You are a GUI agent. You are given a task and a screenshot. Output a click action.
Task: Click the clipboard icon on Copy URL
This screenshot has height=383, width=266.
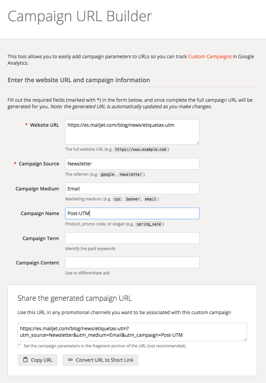point(25,360)
